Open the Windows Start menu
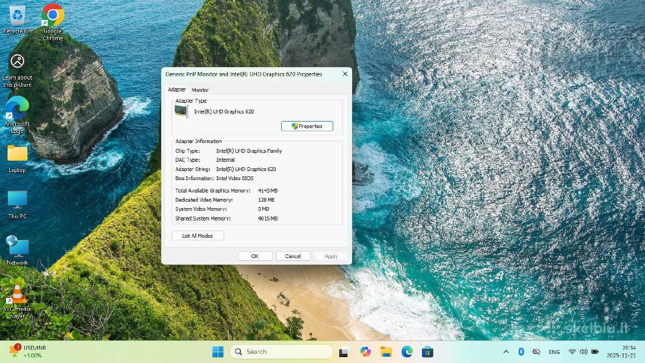The image size is (645, 363). pyautogui.click(x=218, y=352)
